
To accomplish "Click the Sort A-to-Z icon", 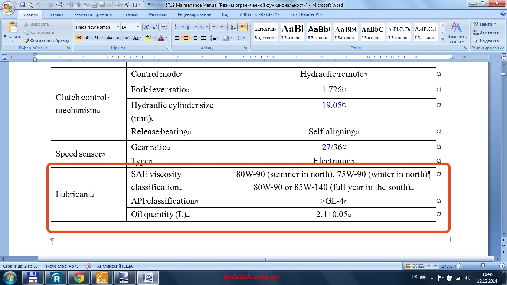I will (233, 27).
